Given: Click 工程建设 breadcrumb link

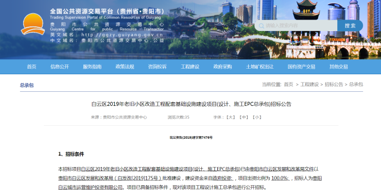Looking at the screenshot, I should point(309,85).
